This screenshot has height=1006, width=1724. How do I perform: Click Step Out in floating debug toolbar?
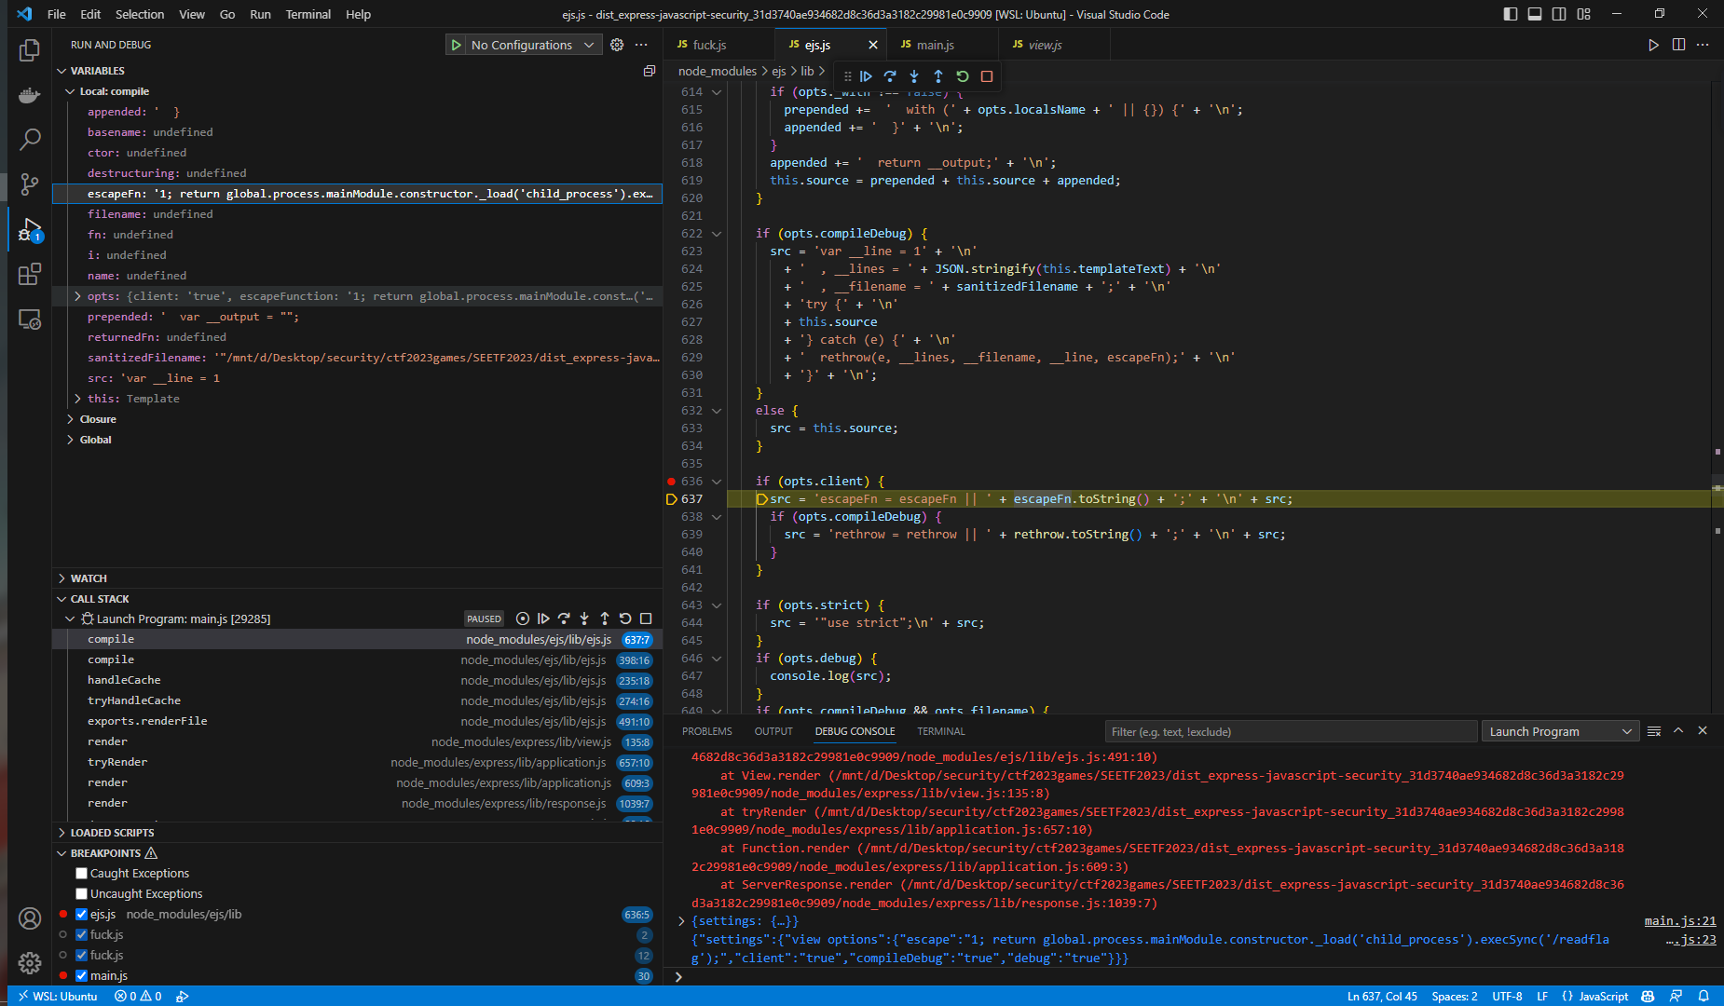tap(938, 76)
